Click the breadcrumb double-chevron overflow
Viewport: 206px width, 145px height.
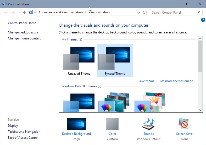(35, 13)
